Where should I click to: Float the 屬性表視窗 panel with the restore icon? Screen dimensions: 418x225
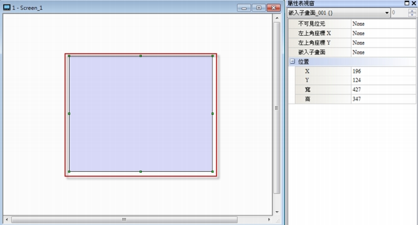pyautogui.click(x=407, y=3)
